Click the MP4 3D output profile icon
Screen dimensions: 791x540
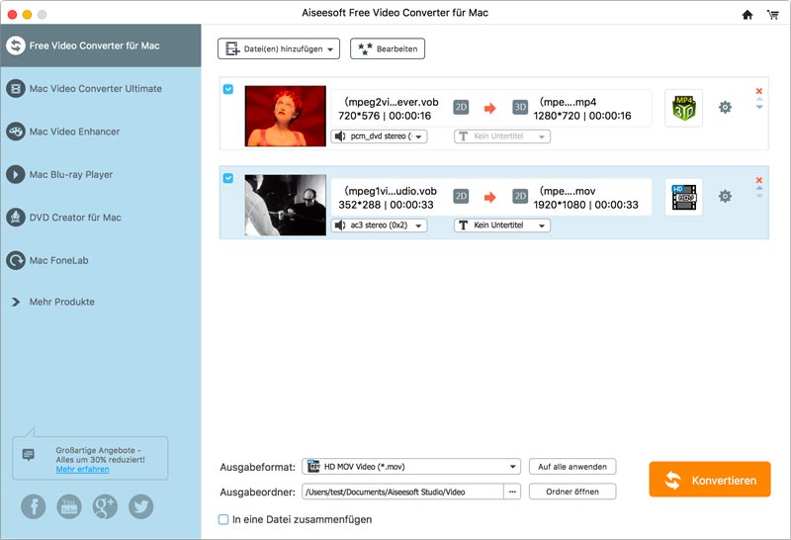point(683,108)
